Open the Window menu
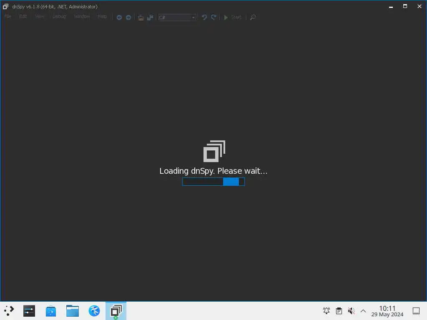 pyautogui.click(x=82, y=16)
